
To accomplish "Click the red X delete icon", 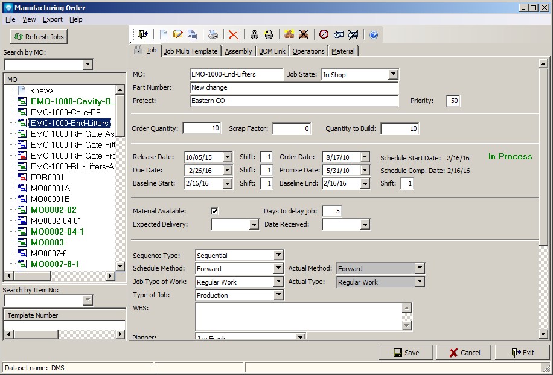I will 233,34.
